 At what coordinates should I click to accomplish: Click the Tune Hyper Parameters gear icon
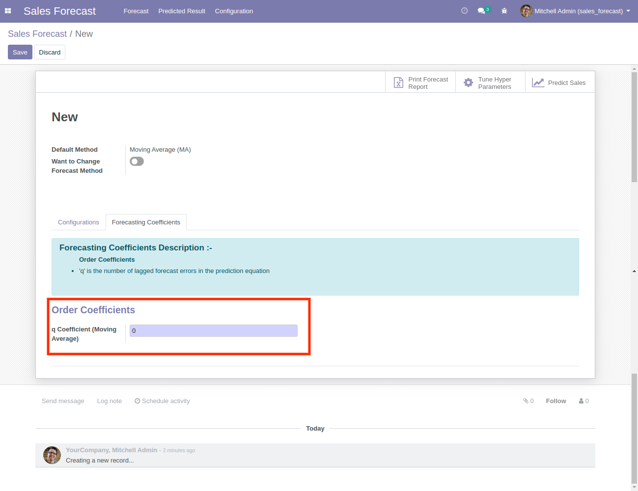469,83
